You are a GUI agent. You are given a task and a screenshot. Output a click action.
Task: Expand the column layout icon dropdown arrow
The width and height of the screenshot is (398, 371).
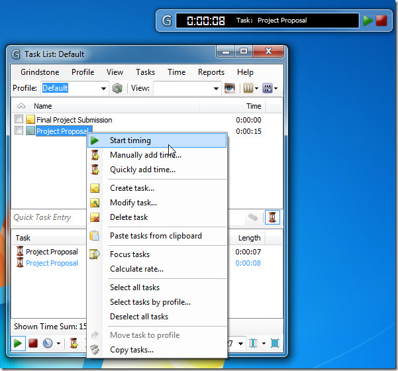click(264, 344)
